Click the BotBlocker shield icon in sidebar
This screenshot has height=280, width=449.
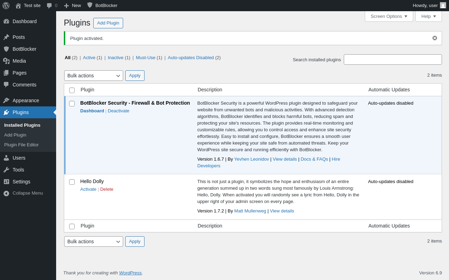(6, 49)
